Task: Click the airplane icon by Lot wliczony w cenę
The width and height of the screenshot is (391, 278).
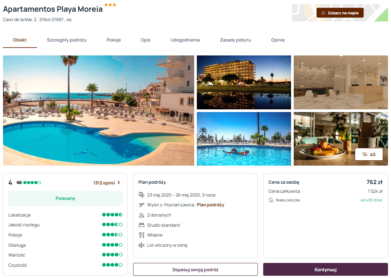Action: pos(141,245)
